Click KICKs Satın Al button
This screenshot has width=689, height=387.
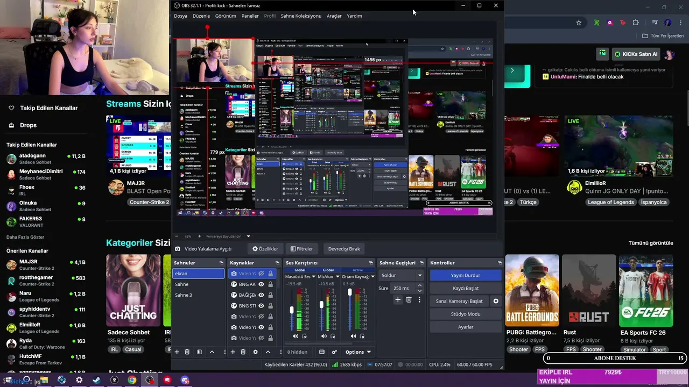635,54
